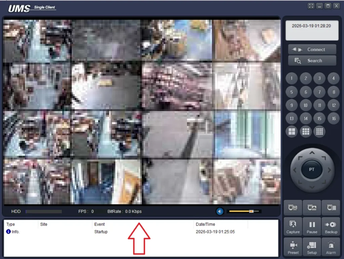Screen dimensions: 344x259
Task: Click the Capture snapshot icon
Action: (x=293, y=226)
